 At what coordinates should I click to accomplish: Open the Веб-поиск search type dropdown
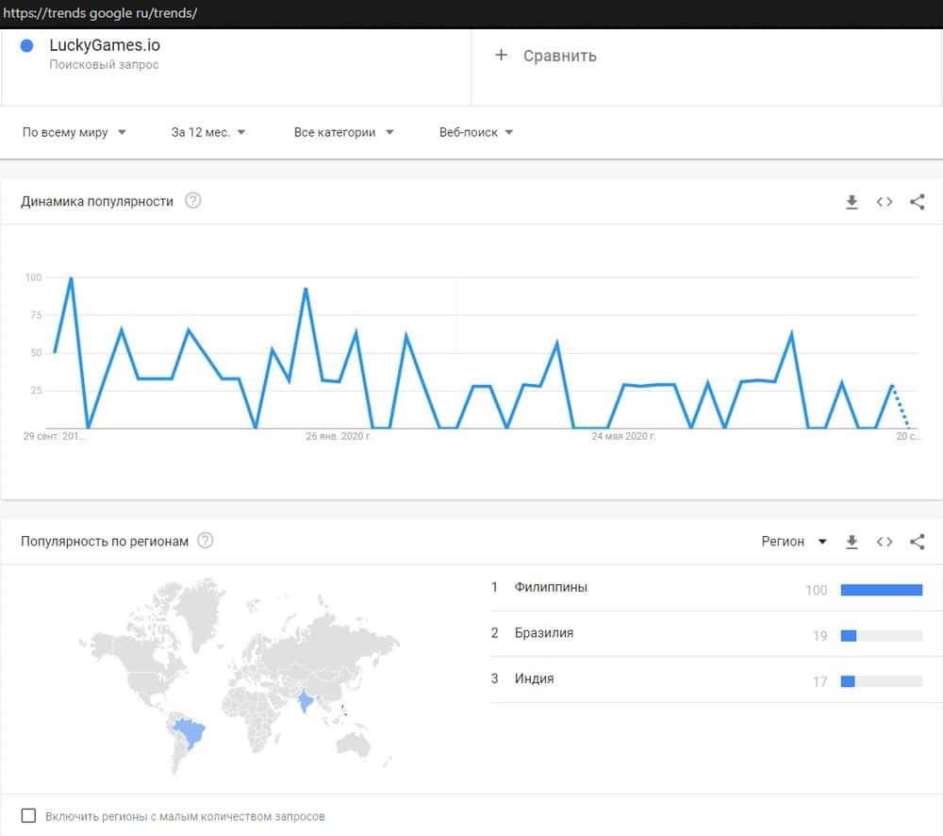[x=476, y=133]
